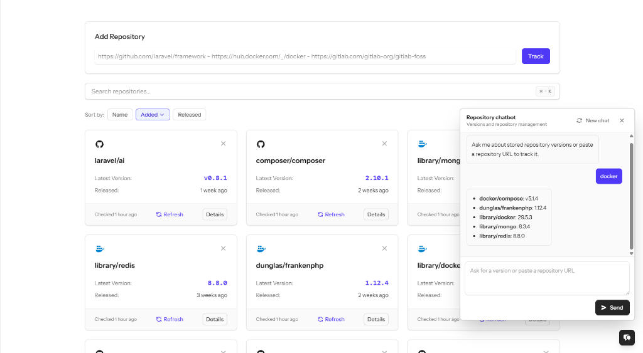The height and width of the screenshot is (353, 643).
Task: Refresh the dunglas/frankenphp repository
Action: 331,319
